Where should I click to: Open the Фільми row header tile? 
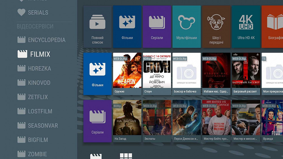[x=97, y=74]
